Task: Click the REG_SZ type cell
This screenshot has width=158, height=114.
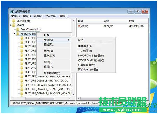Action: coord(108,26)
